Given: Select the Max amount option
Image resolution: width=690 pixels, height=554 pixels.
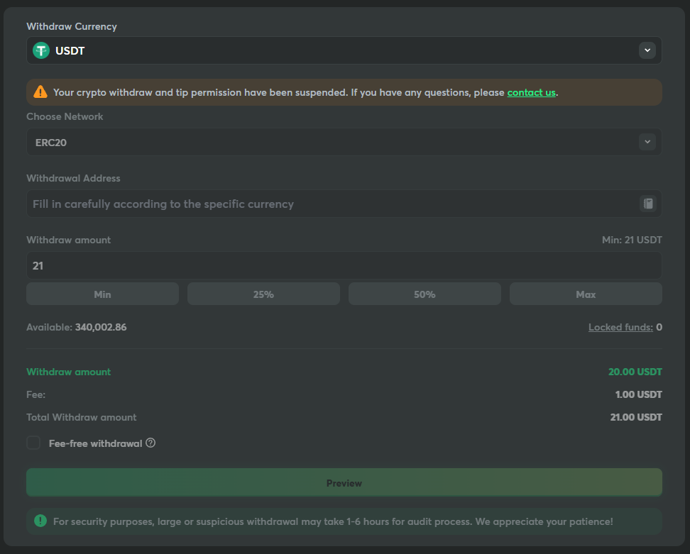Looking at the screenshot, I should 586,294.
